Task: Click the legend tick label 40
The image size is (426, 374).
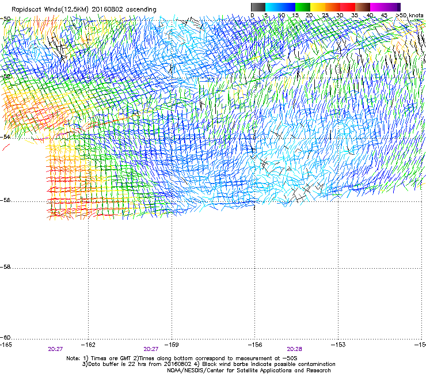Action: [x=370, y=16]
